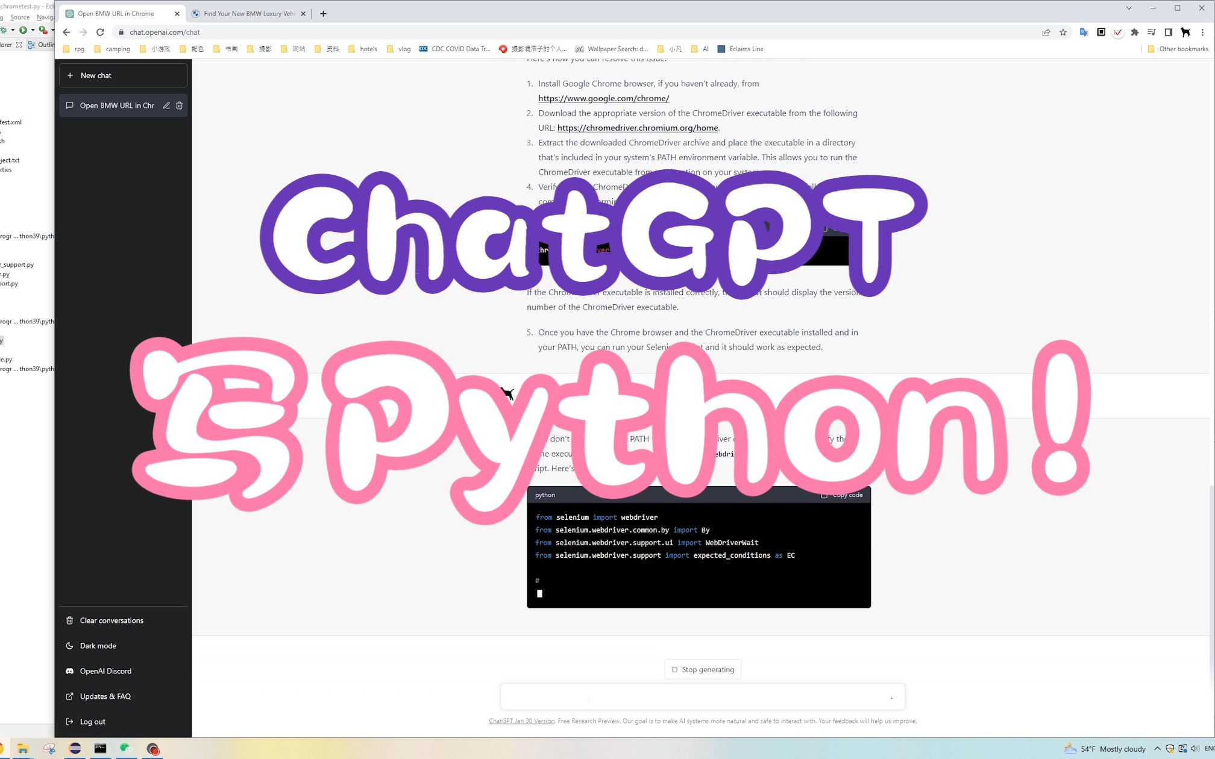Open Google Translate extension
Viewport: 1215px width, 759px height.
pyautogui.click(x=1084, y=32)
